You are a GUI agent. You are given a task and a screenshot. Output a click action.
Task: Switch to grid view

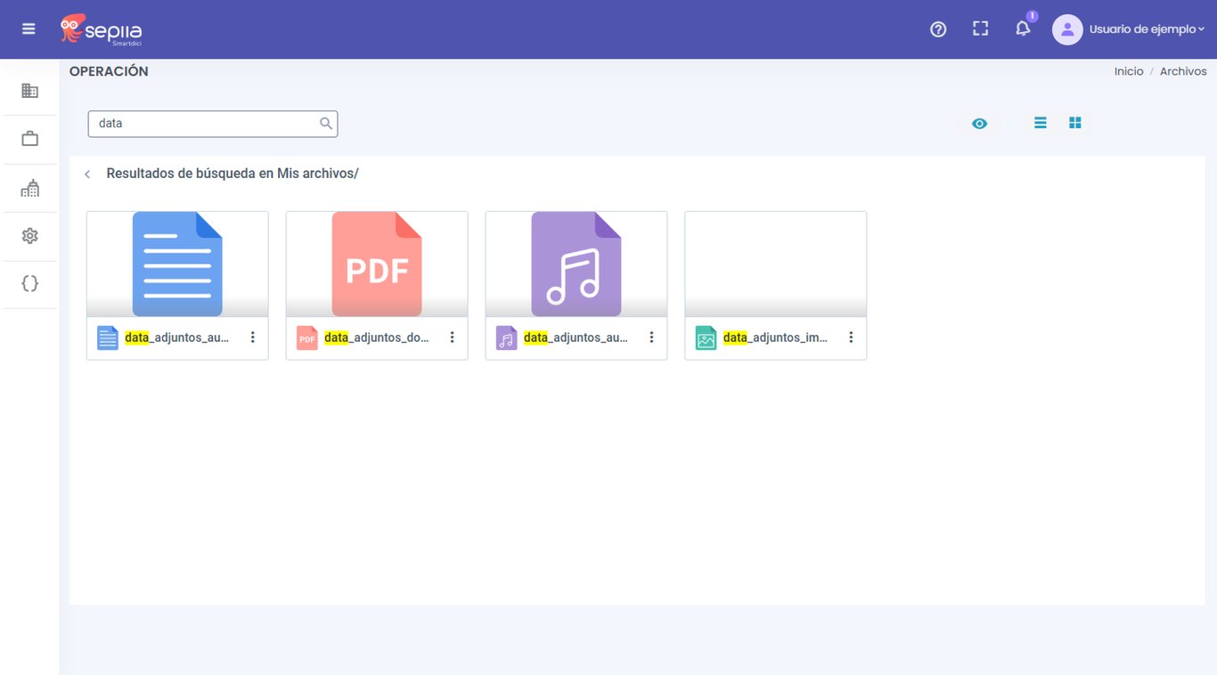pyautogui.click(x=1075, y=123)
